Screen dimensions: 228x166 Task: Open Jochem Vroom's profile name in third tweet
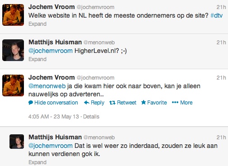[x=51, y=77]
